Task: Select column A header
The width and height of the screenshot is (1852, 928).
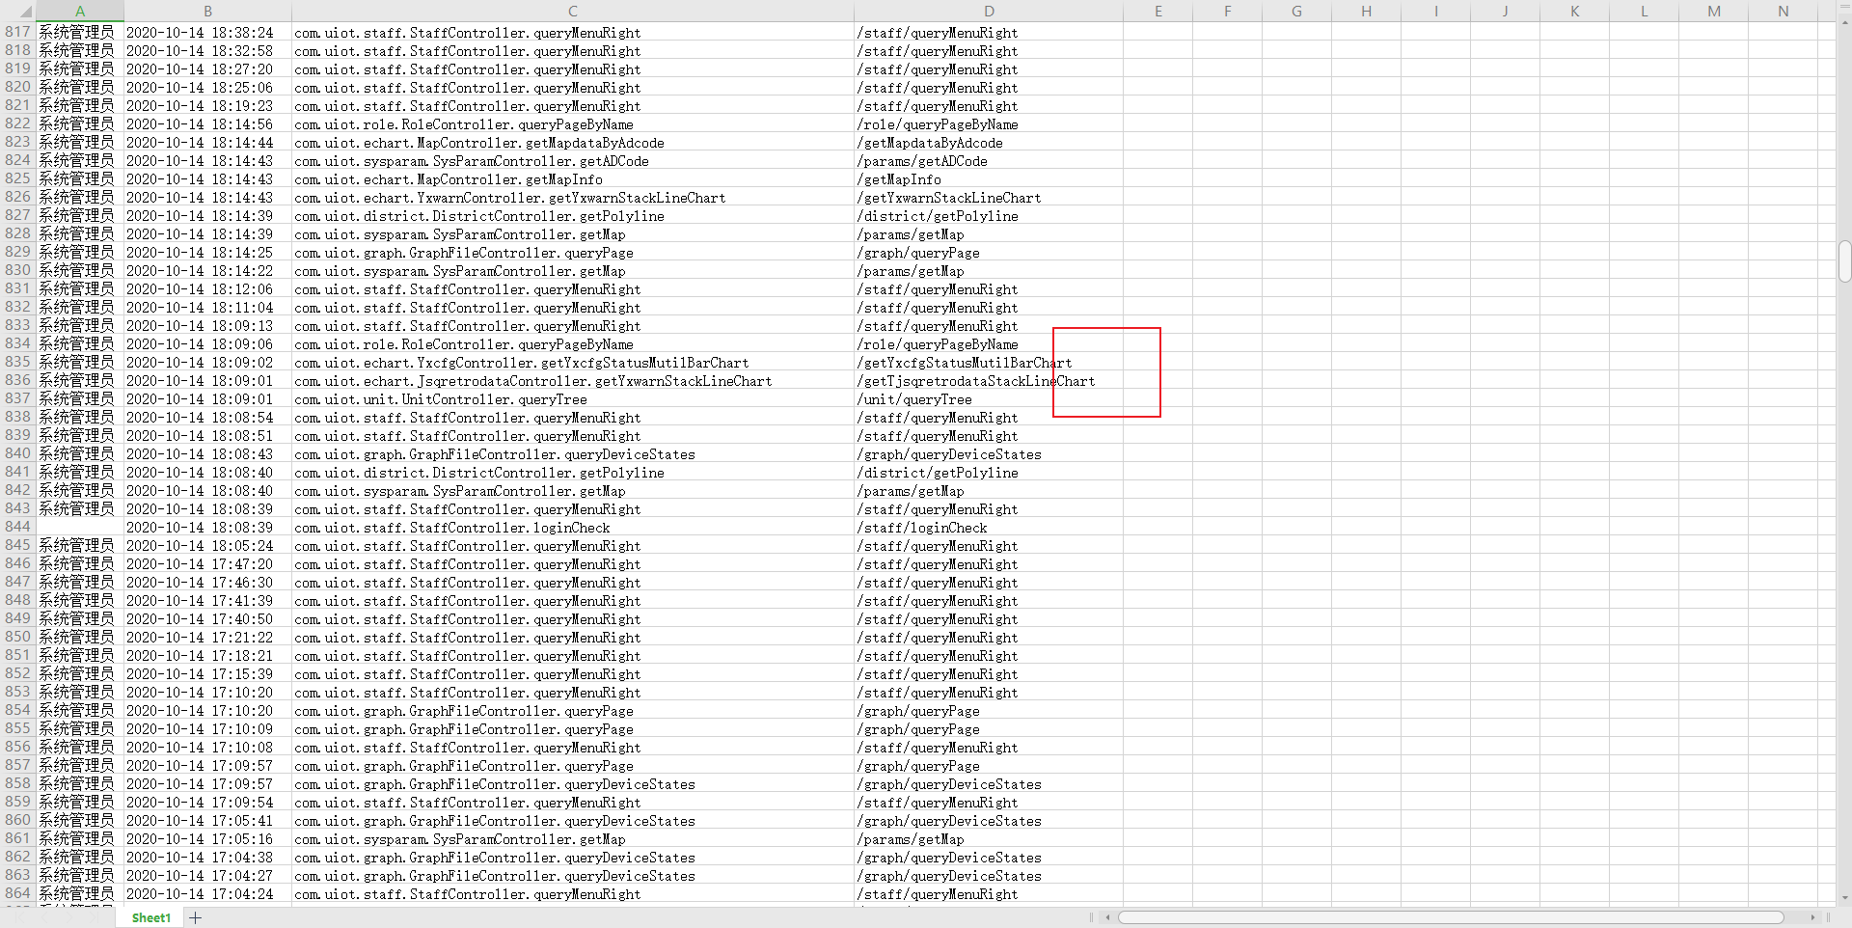Action: point(80,12)
